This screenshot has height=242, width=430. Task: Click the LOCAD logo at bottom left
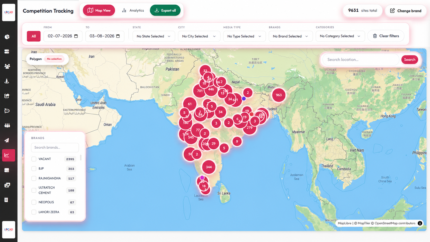(x=8, y=229)
